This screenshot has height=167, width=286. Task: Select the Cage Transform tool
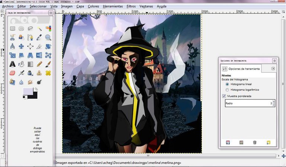click(x=48, y=55)
